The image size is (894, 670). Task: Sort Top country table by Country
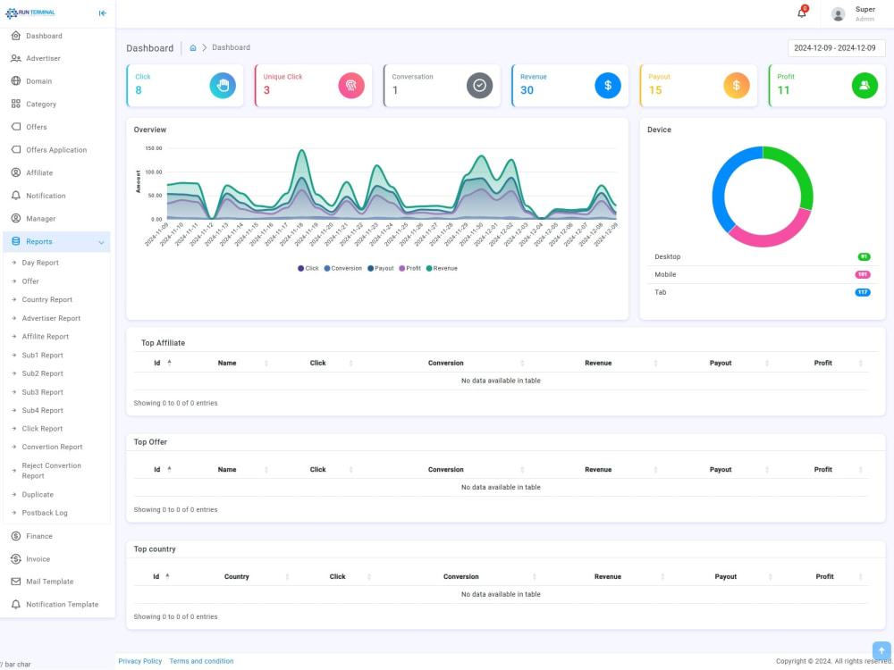click(237, 576)
